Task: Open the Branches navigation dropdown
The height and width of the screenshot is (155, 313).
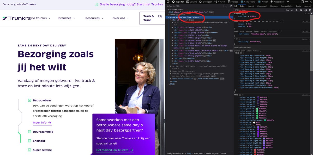Action: (x=67, y=18)
